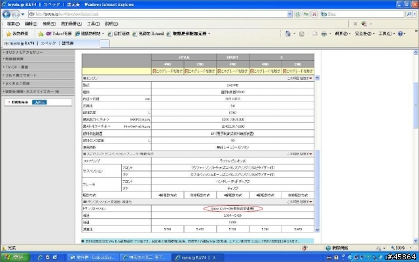Switch to toyota.jp RAV4 taskbar button
Viewport: 419px width, 262px height.
pos(198,257)
